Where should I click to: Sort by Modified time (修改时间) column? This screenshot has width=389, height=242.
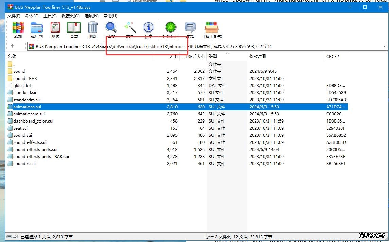tap(258, 57)
